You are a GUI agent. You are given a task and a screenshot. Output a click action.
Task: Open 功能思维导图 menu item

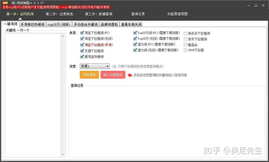tap(177, 14)
